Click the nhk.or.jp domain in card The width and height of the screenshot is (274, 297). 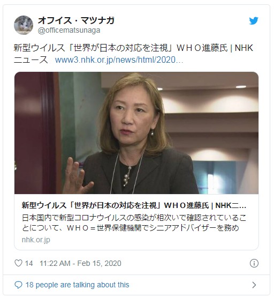tap(36, 240)
